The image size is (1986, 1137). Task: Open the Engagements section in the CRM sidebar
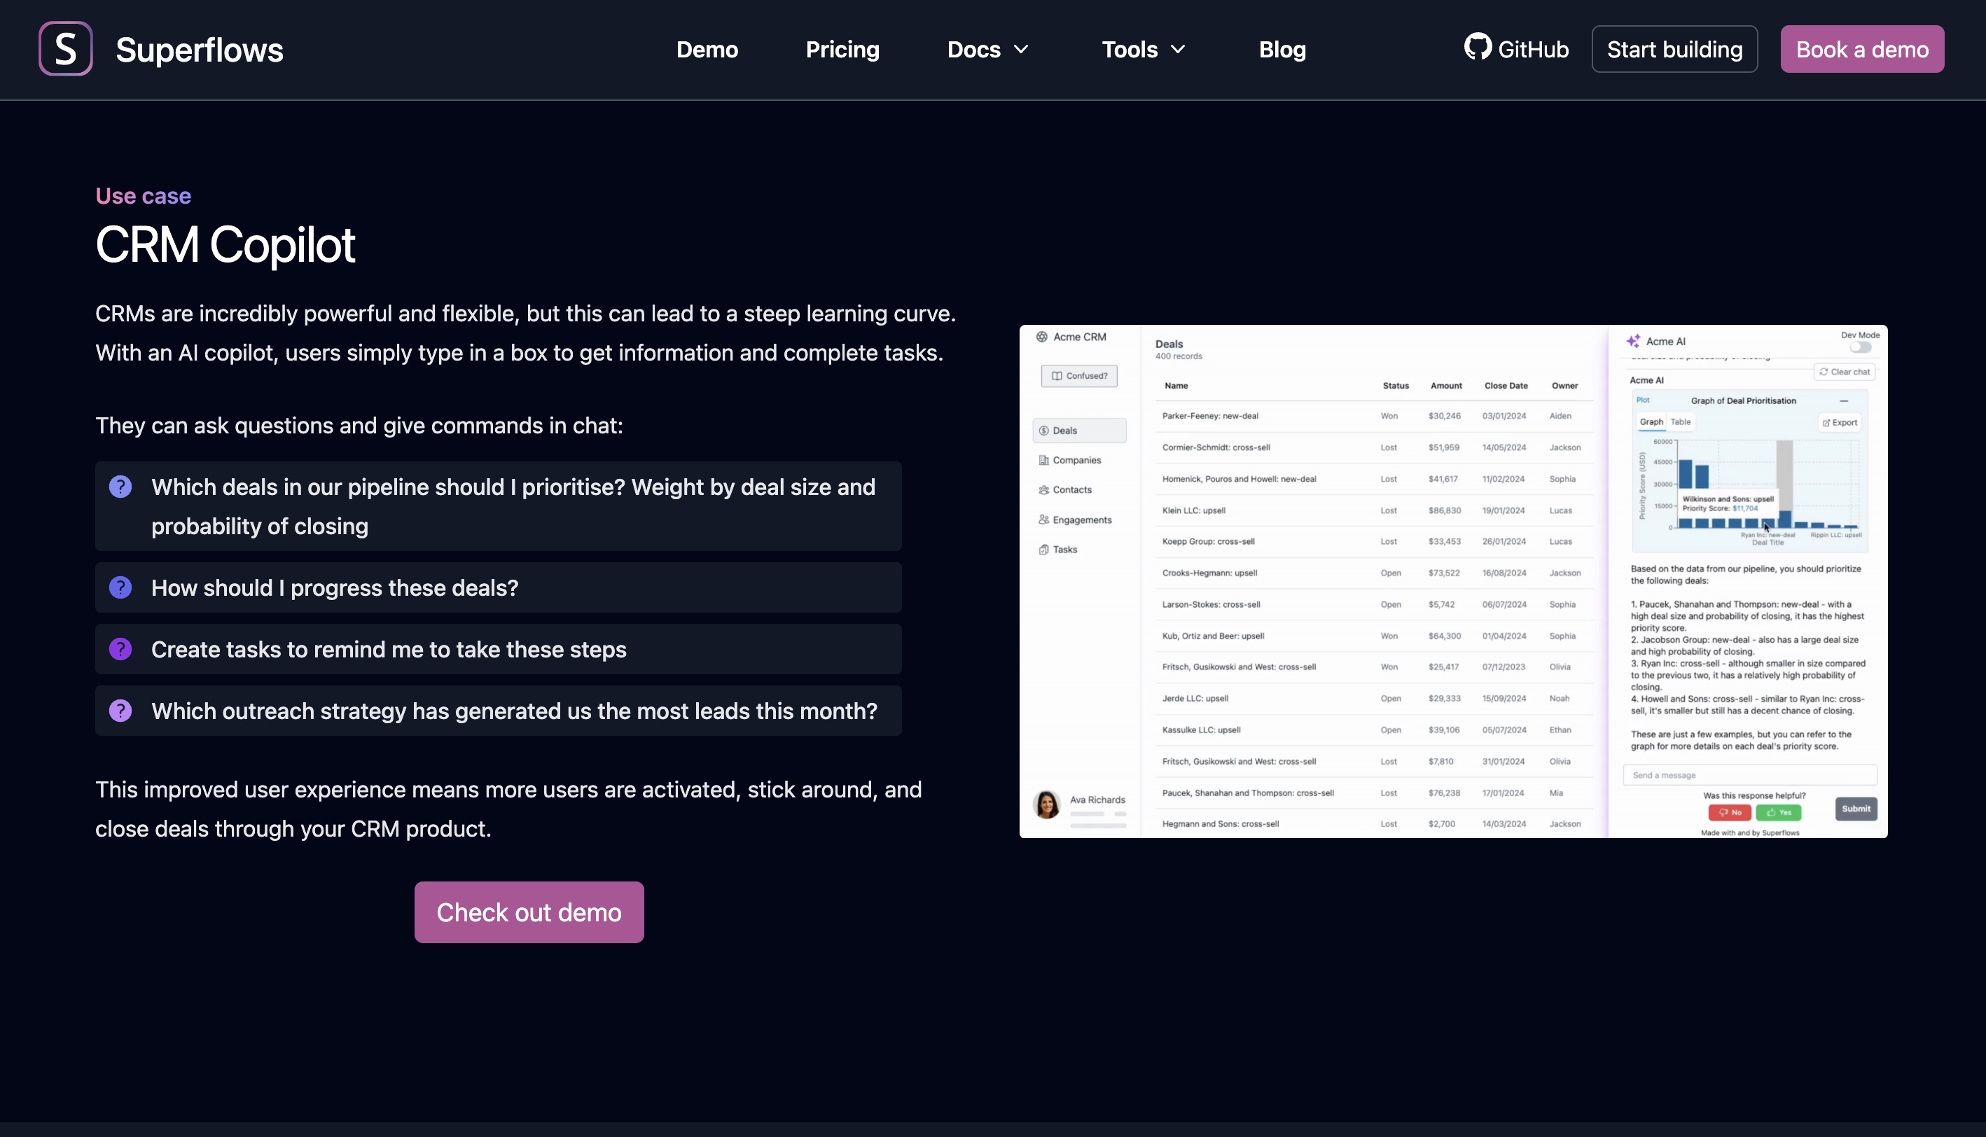click(1082, 519)
